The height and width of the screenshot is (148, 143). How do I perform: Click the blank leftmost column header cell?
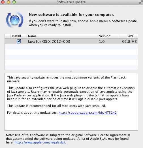click(8, 36)
